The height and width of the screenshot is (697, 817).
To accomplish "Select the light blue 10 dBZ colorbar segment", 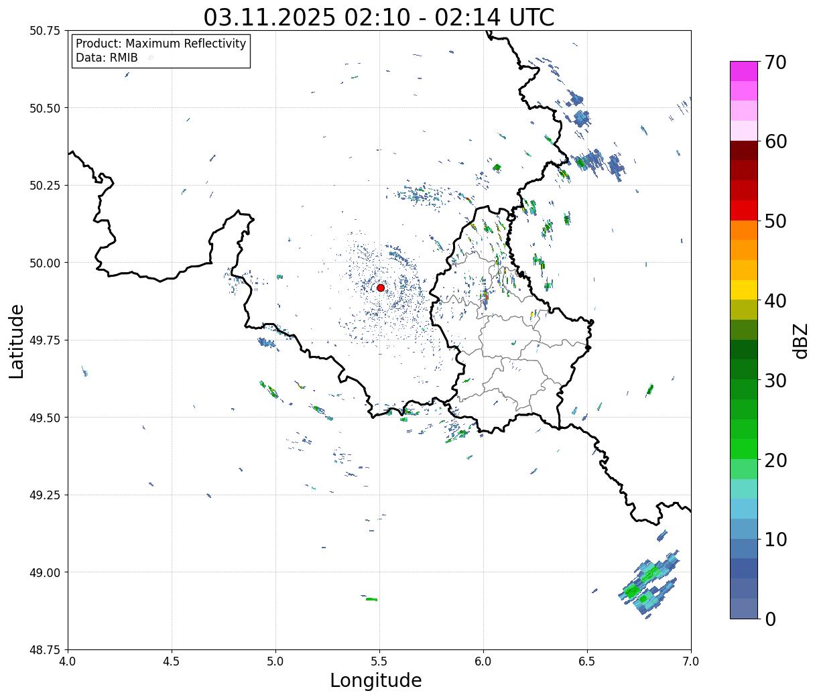I will [744, 529].
